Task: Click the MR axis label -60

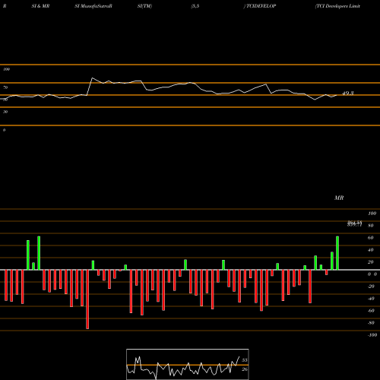Action: [x=371, y=311]
